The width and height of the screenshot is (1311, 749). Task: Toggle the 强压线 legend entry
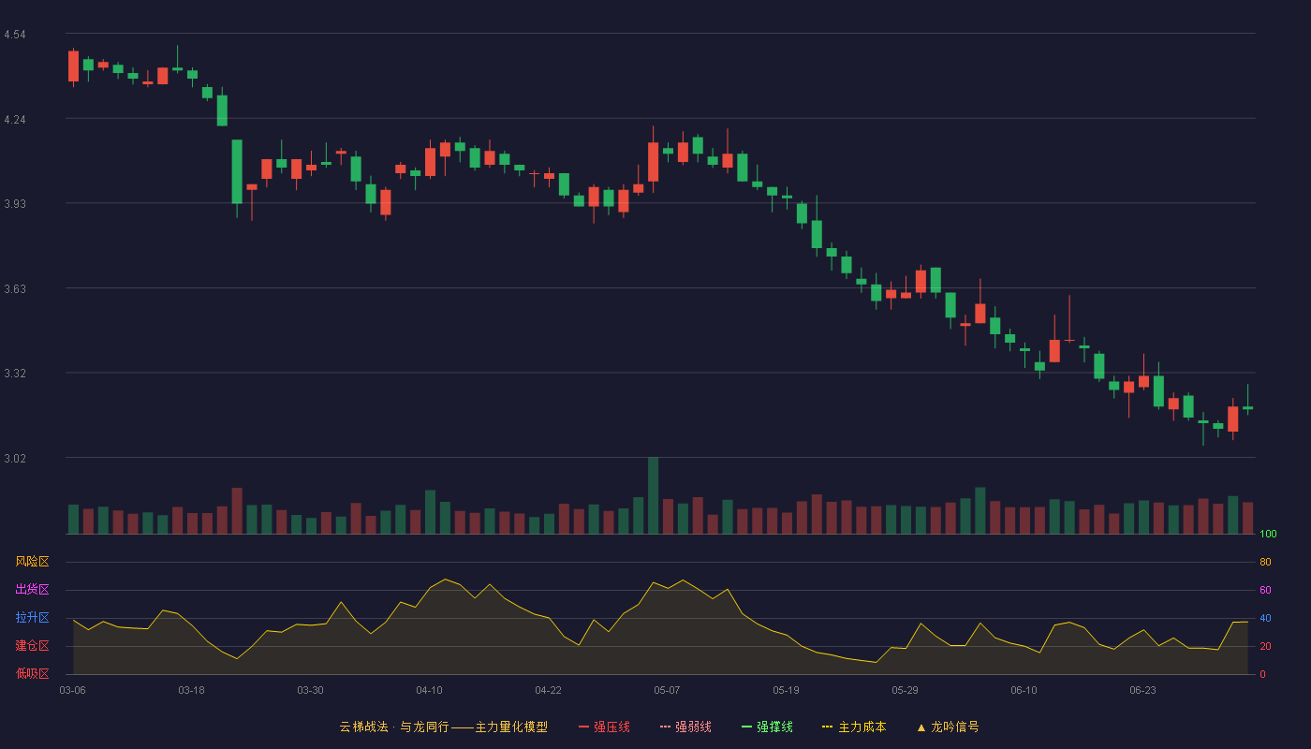click(604, 727)
